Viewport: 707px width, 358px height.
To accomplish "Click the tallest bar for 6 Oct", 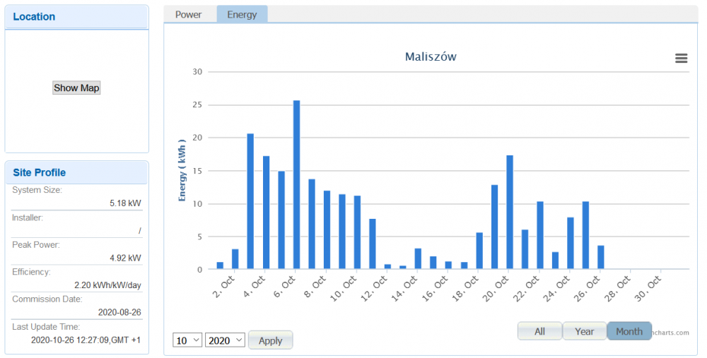I will pyautogui.click(x=296, y=185).
